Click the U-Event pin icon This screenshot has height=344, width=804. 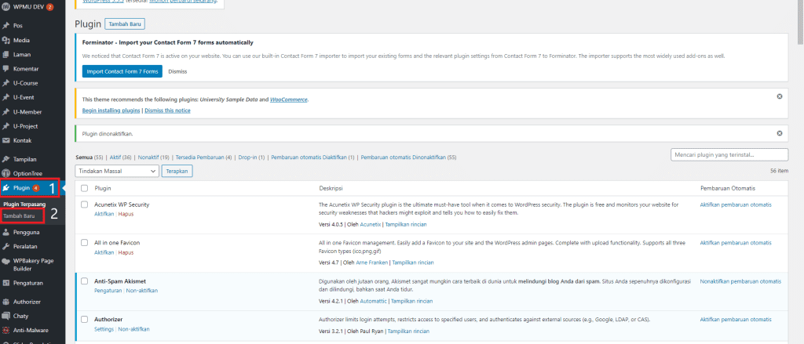(5, 97)
